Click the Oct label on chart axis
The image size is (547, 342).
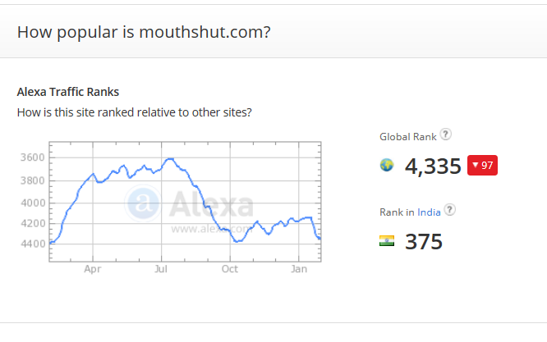(230, 268)
